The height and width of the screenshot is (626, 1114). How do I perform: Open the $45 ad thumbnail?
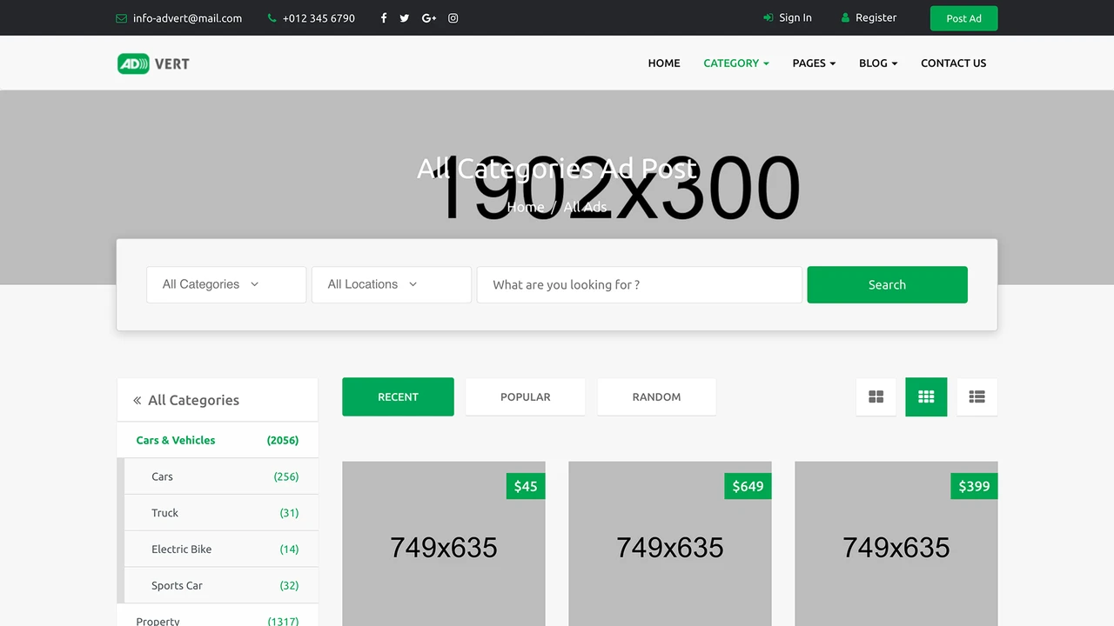pyautogui.click(x=444, y=543)
